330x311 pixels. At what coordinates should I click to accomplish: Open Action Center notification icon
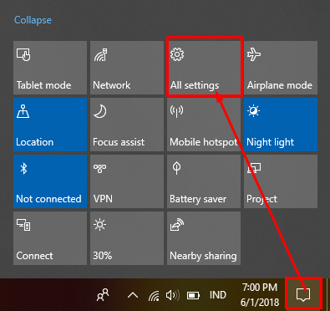click(x=303, y=294)
